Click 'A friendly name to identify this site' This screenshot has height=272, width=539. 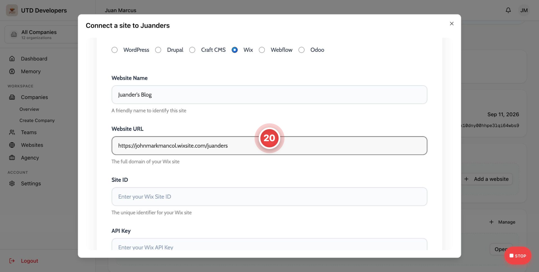(149, 111)
